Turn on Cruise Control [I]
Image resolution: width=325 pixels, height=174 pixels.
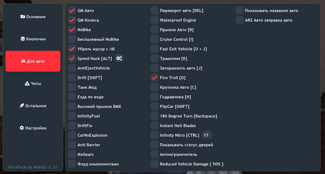[154, 39]
